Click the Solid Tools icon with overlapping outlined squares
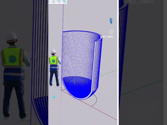The width and height of the screenshot is (167, 125). [53, 1]
